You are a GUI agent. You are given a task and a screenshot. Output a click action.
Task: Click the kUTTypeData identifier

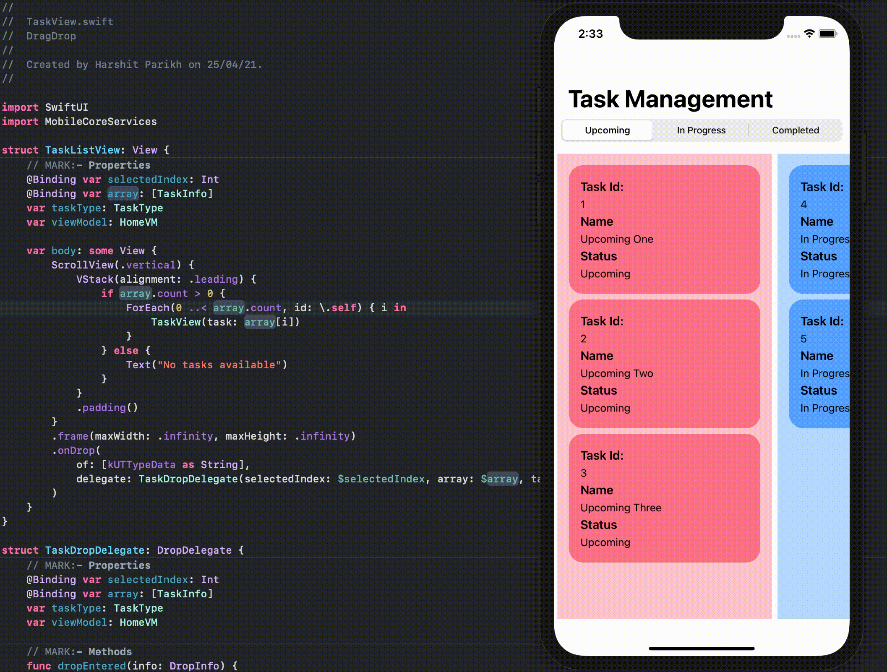141,465
